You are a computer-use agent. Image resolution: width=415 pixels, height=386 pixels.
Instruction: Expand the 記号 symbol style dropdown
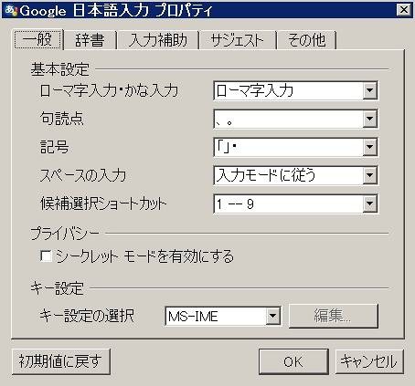pyautogui.click(x=295, y=147)
